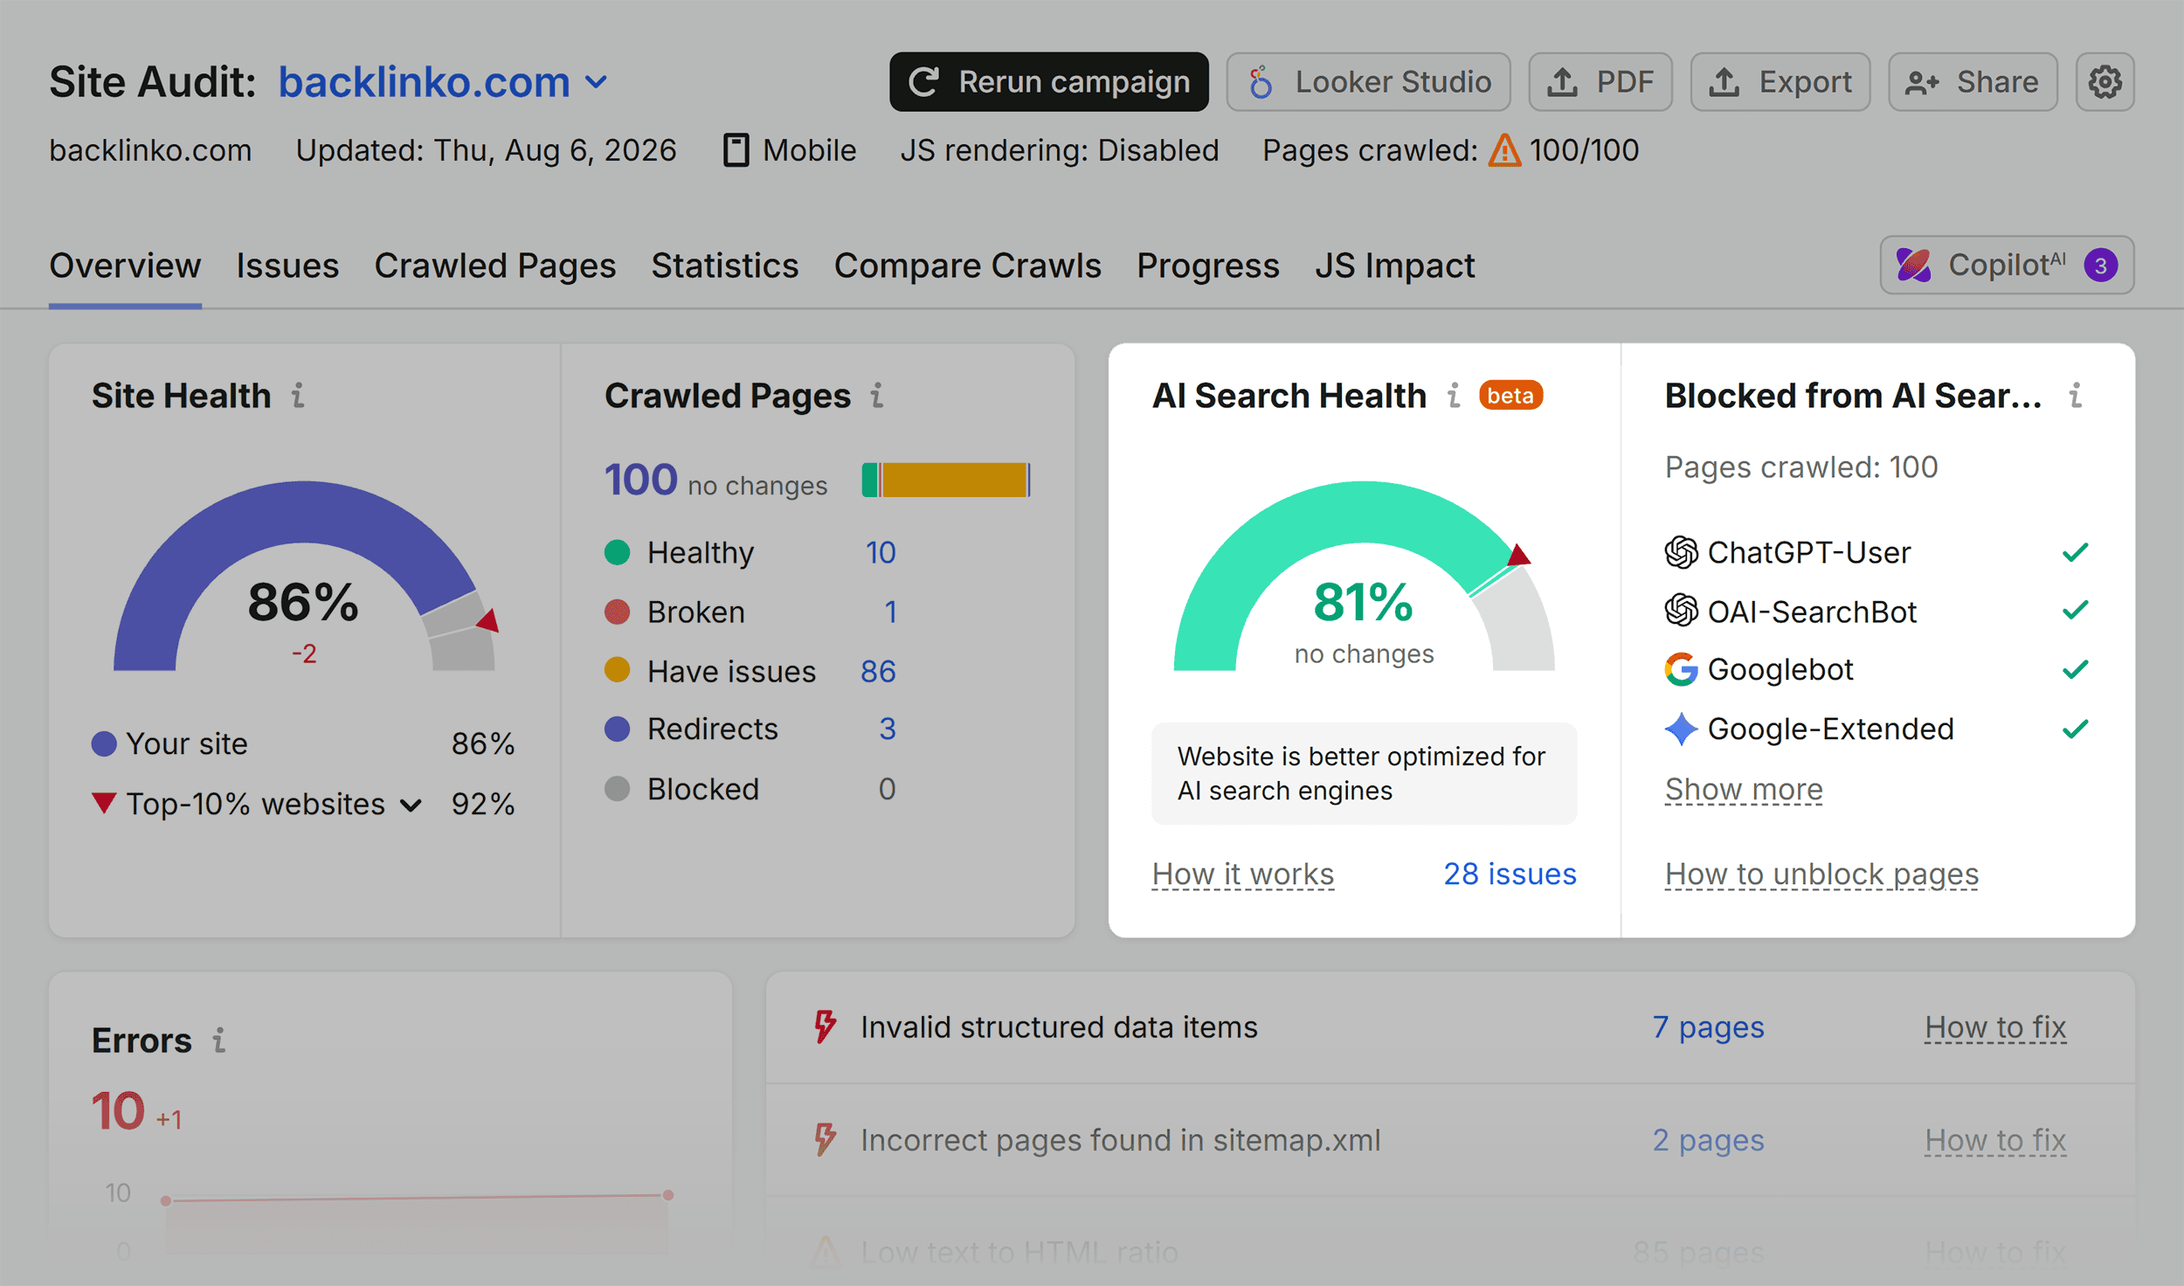Click the Your site legend dot
Screen dimensions: 2184x1286
(x=104, y=743)
